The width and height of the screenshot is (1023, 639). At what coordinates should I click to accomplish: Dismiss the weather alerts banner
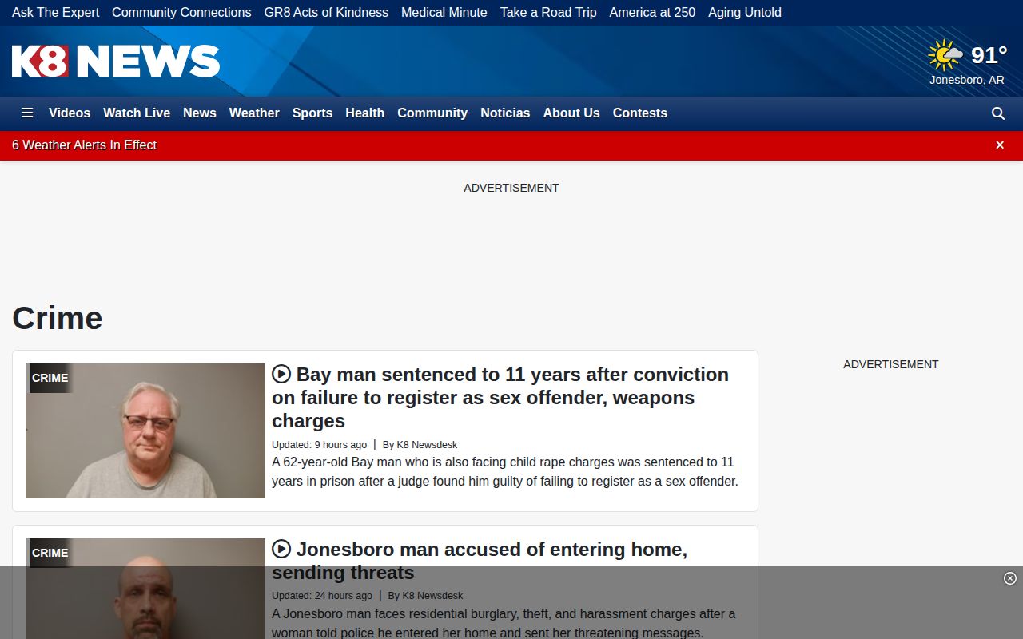[1000, 145]
